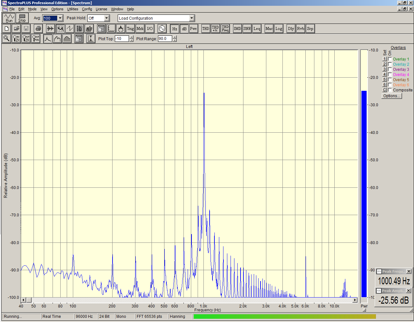Open the Load Configuration dropdown list
414x322 pixels.
coord(192,18)
